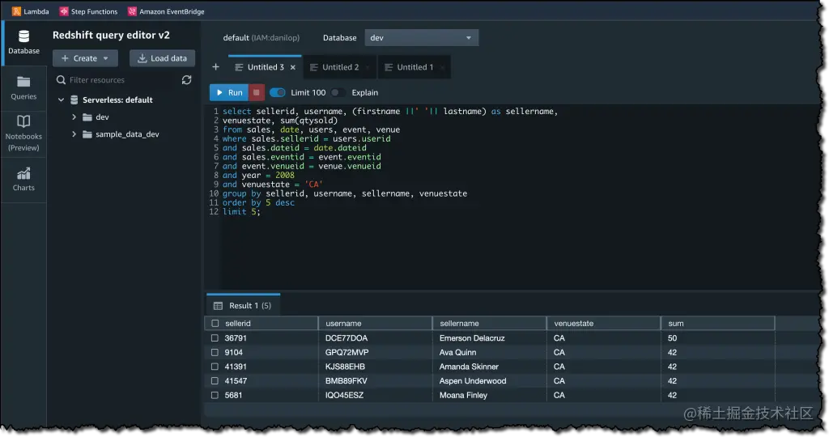
Task: Select the Aspen Underwood cell
Action: coord(490,380)
